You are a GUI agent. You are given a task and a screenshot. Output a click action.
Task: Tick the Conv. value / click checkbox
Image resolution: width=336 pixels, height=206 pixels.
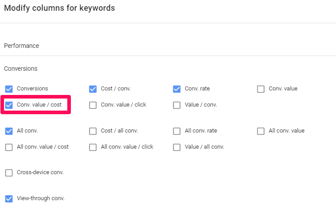pyautogui.click(x=93, y=105)
